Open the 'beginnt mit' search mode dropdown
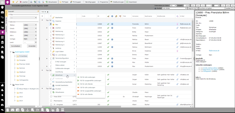This screenshot has height=113, width=235. point(193,8)
